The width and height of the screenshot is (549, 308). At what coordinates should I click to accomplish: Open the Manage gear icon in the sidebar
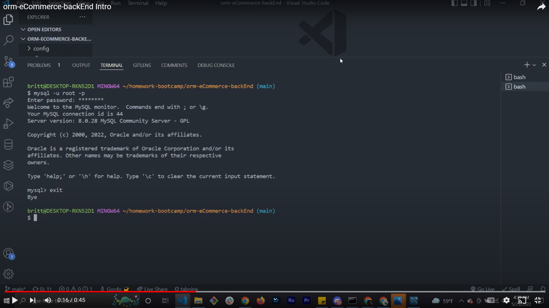8,274
